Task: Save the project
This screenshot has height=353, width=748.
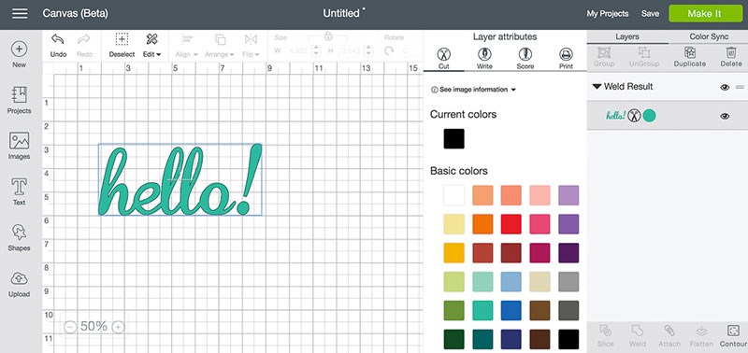Action: (650, 14)
